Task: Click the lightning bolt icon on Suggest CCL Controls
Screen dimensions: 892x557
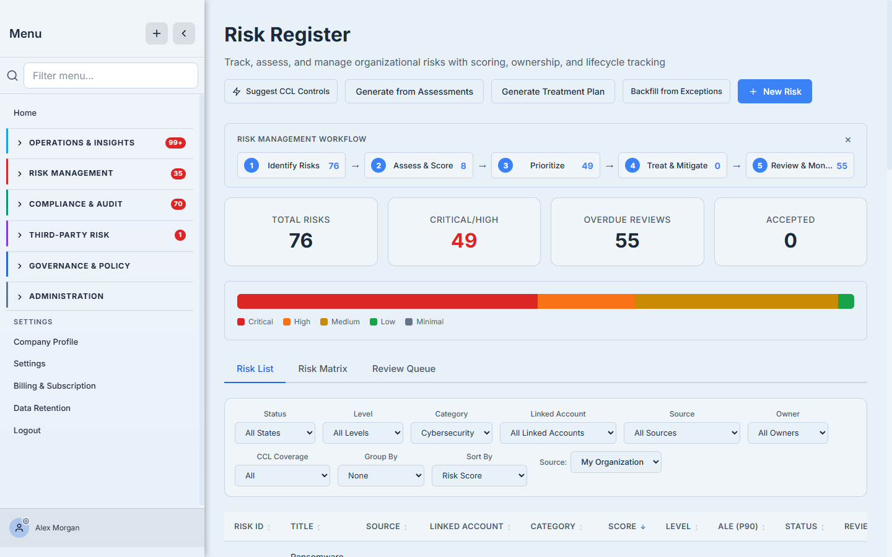Action: (237, 92)
